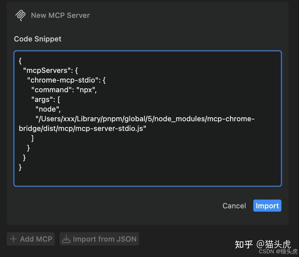Click the closing bracket of args array
The width and height of the screenshot is (299, 257).
pos(33,138)
